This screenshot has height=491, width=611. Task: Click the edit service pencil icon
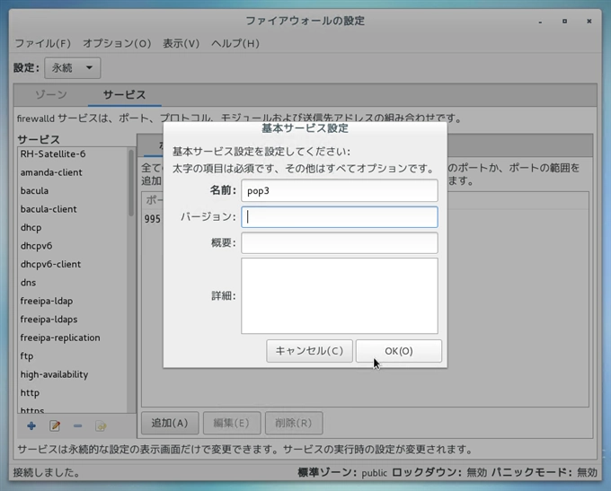(55, 426)
